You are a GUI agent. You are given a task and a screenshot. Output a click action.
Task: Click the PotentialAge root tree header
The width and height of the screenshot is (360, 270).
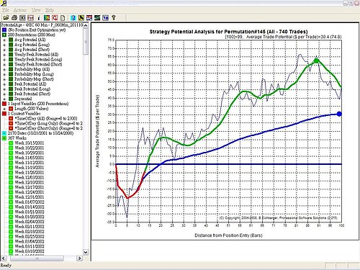(42, 25)
